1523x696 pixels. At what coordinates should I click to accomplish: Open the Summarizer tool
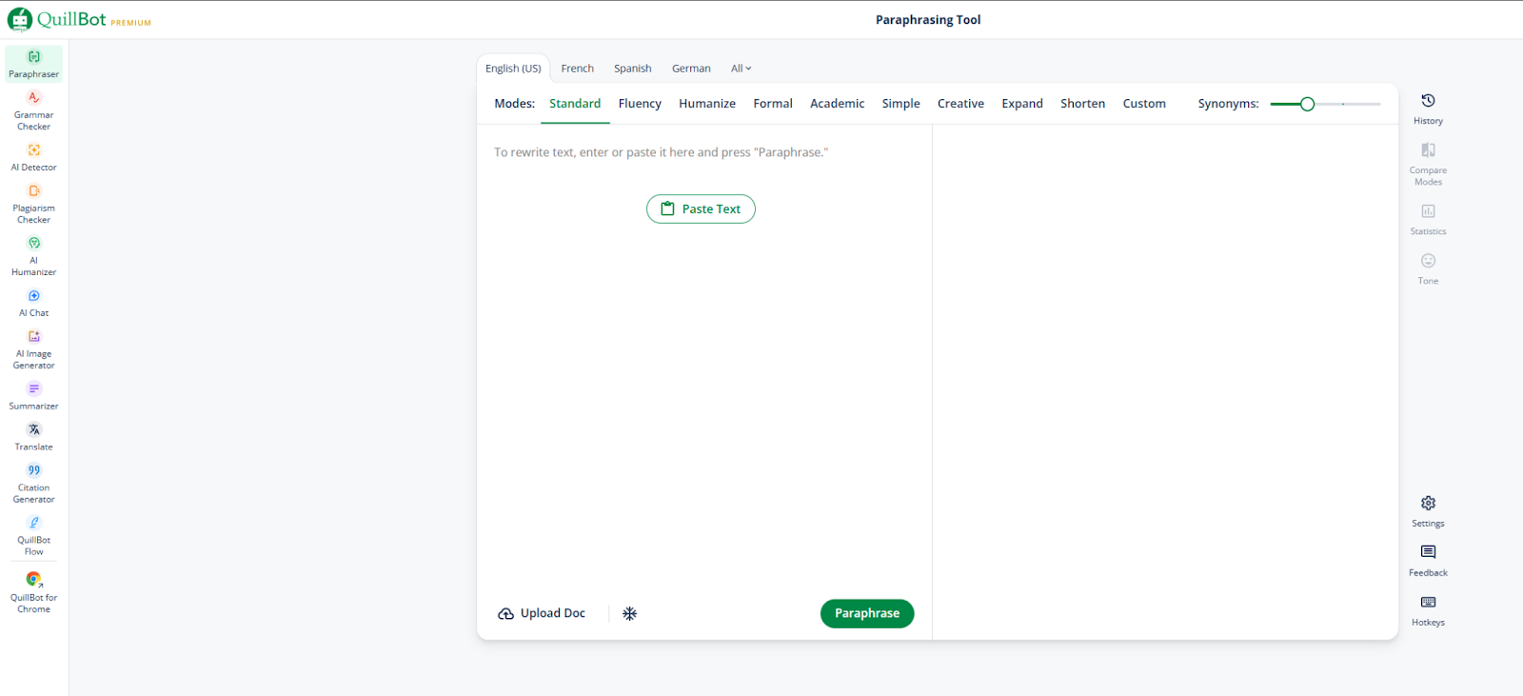tap(33, 395)
